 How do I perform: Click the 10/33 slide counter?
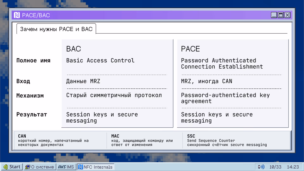pos(275,167)
